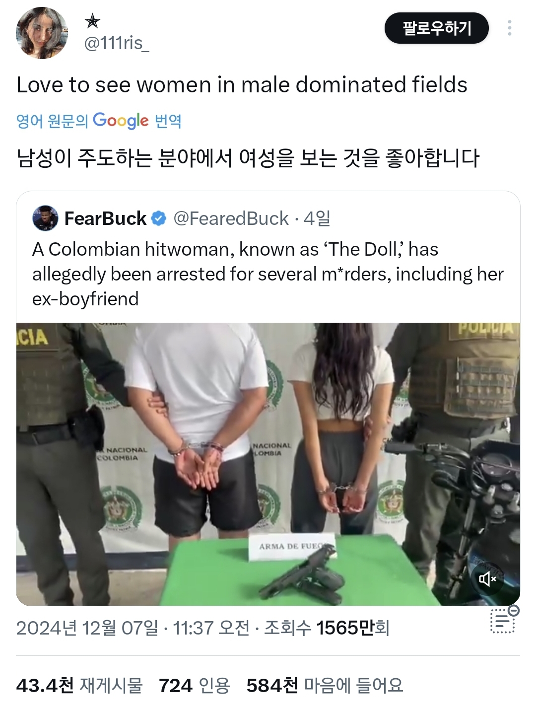Screen dimensions: 536x709
Task: Open the @111ris_ handle link
Action: tap(117, 43)
